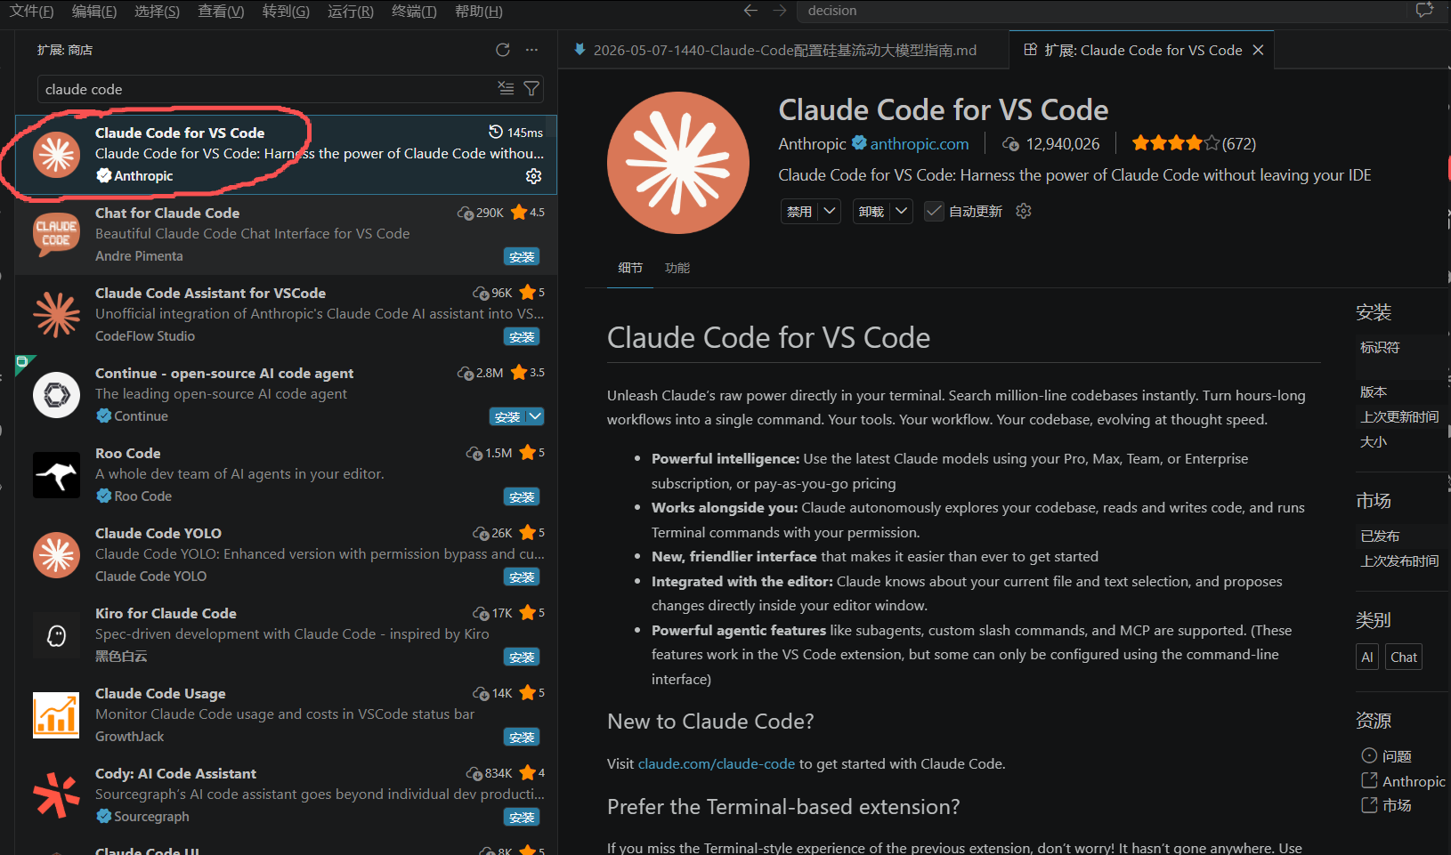Open the 选择(S) menu
1451x855 pixels.
[158, 11]
